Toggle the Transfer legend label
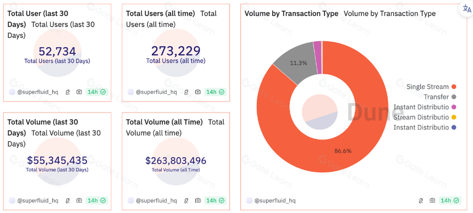The image size is (473, 213). 436,97
